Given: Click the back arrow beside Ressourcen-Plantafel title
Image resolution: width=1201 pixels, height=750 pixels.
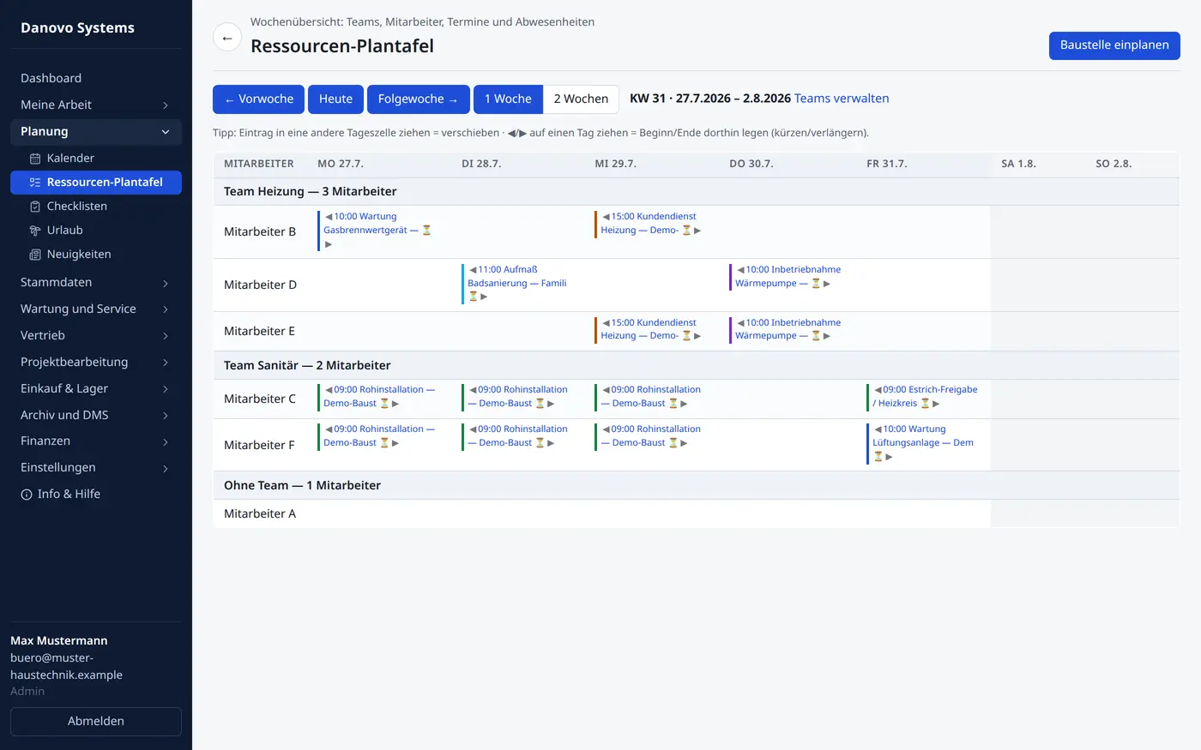Looking at the screenshot, I should (x=227, y=38).
